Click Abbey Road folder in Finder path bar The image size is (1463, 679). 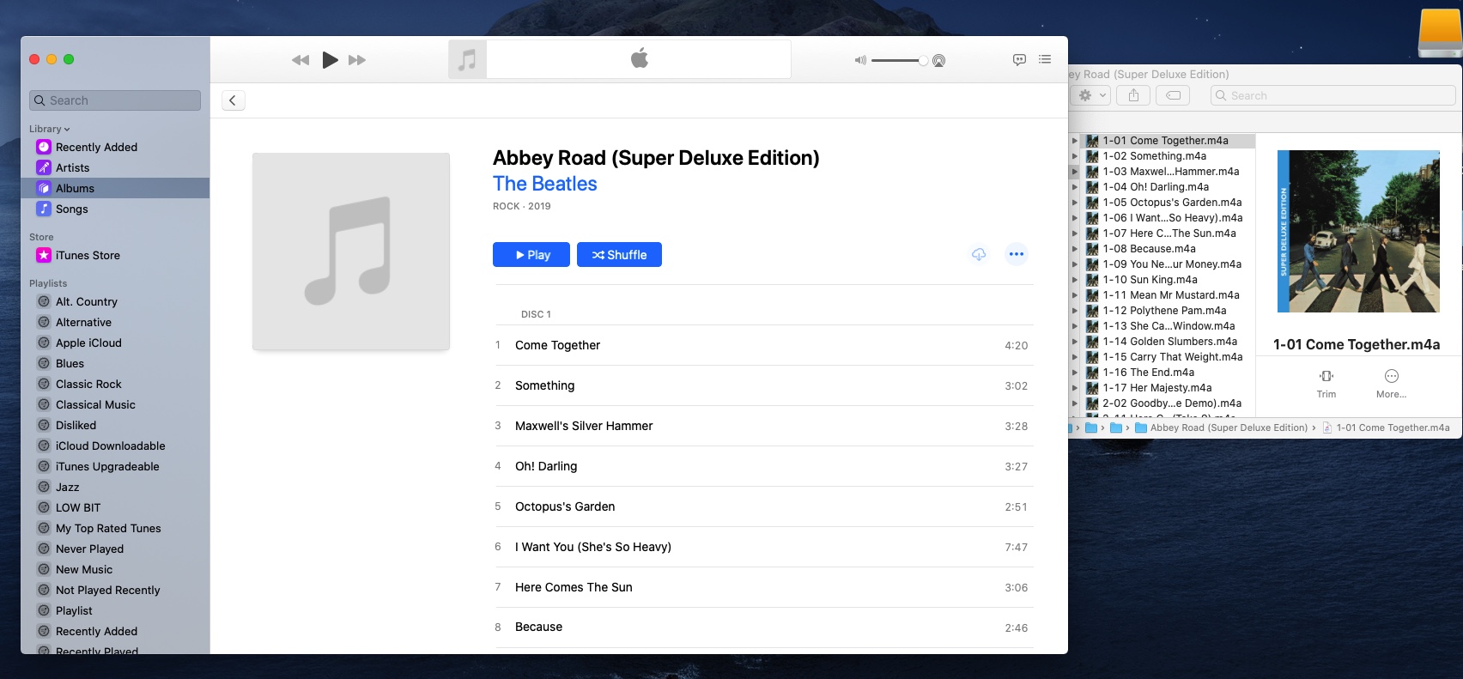coord(1221,427)
